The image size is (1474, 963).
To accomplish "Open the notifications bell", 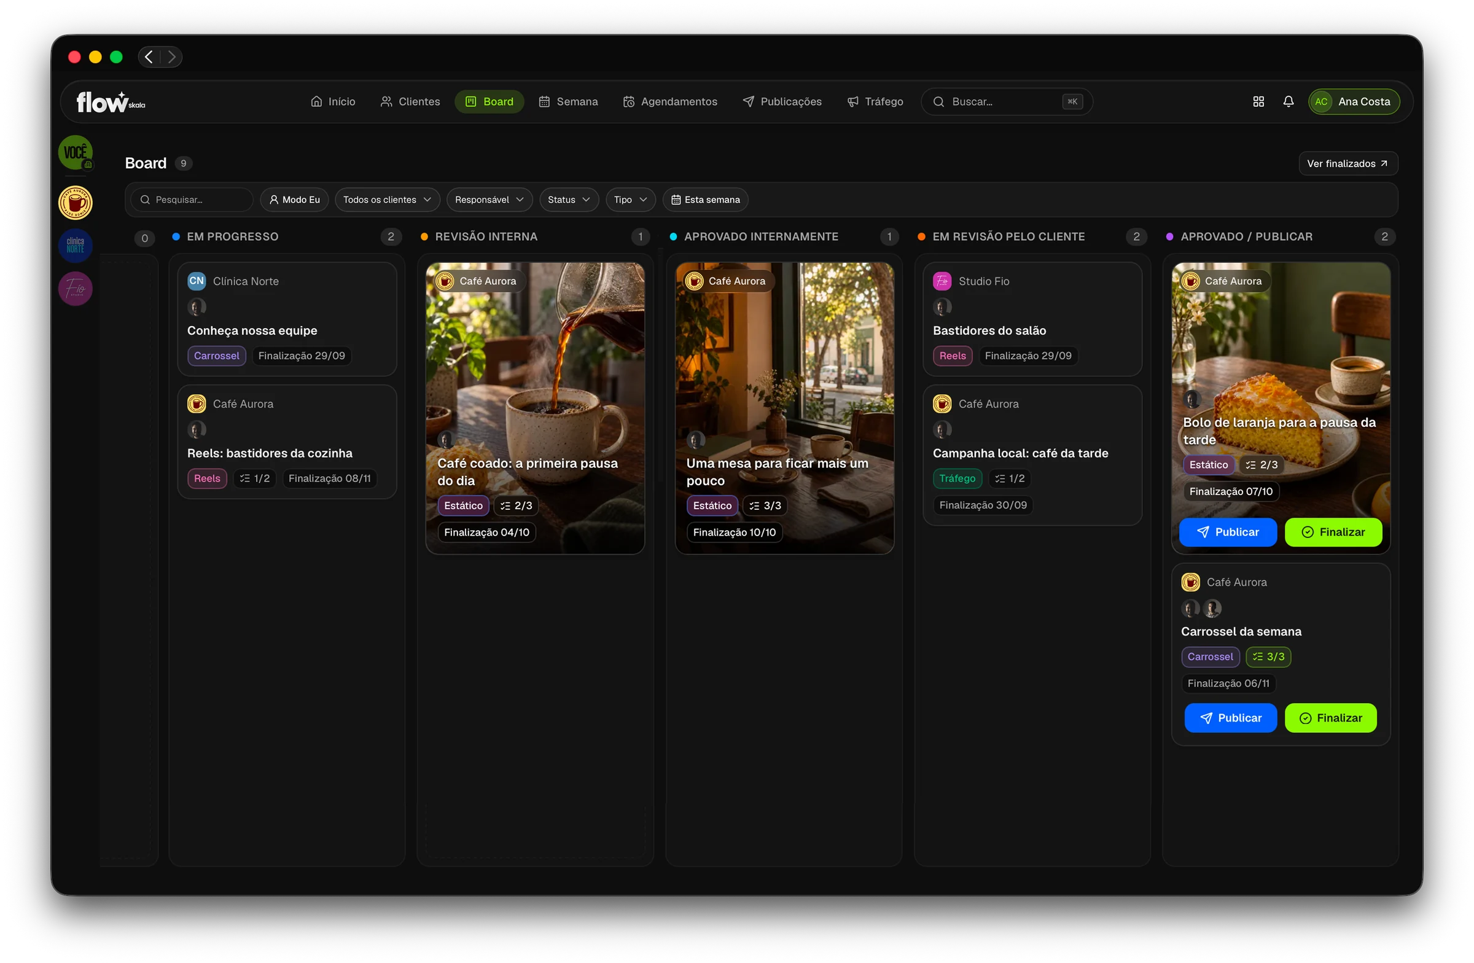I will coord(1288,101).
